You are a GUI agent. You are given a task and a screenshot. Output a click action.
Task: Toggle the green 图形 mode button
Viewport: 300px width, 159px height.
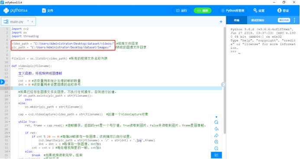coord(203,10)
